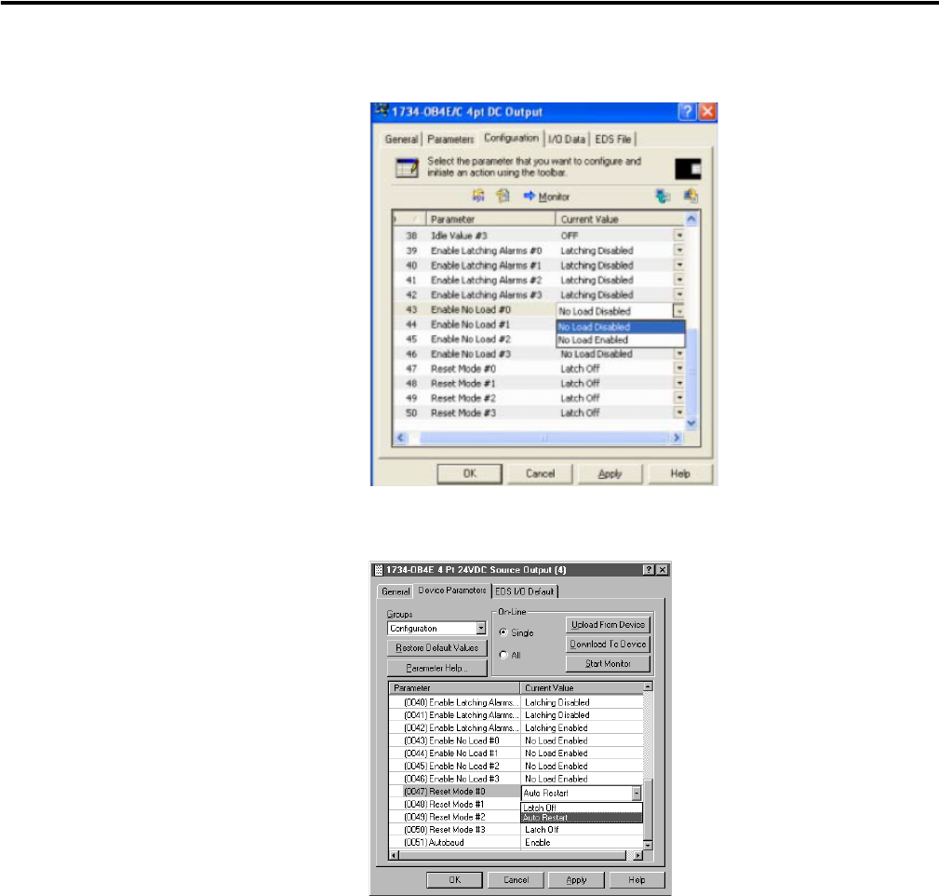Close the 1734-OB4E 24VDC Source Output dialog
Viewport: 939px width, 896px height.
tap(663, 570)
